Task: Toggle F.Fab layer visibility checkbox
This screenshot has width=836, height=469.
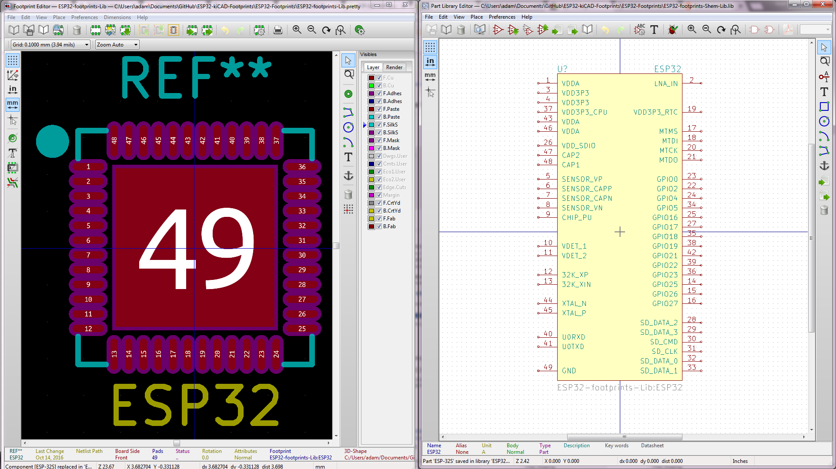Action: click(379, 219)
